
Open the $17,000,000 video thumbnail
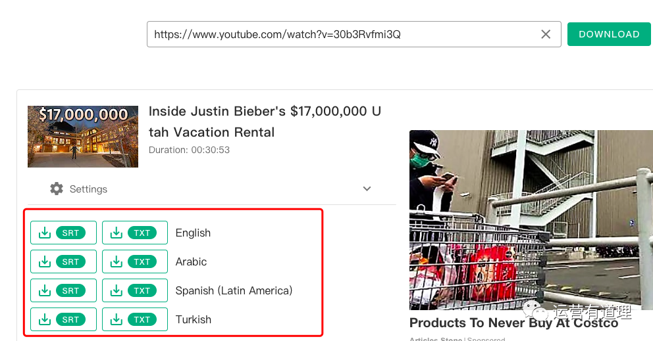pos(83,137)
